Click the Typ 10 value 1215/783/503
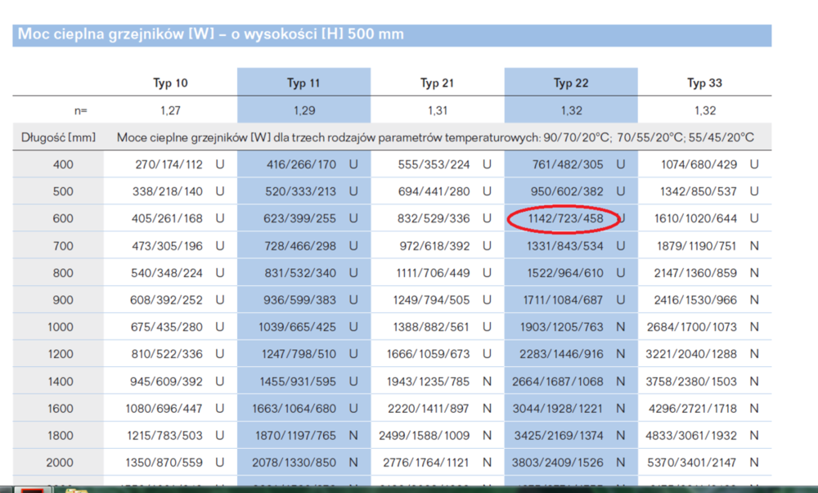818x493 pixels. tap(166, 435)
